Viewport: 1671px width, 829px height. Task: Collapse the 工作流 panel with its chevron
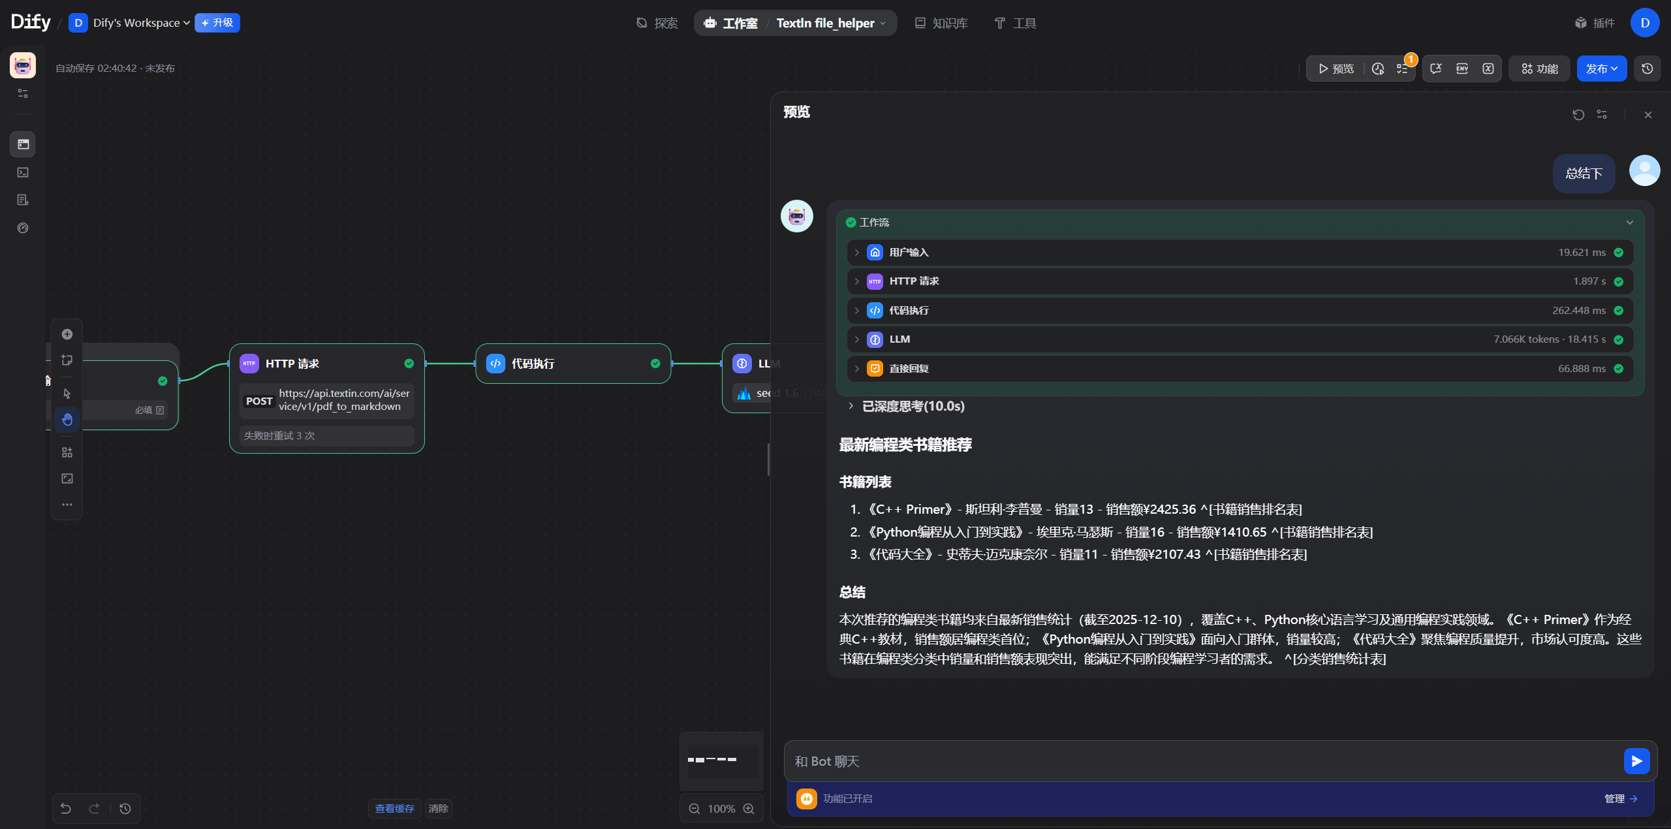coord(1629,223)
